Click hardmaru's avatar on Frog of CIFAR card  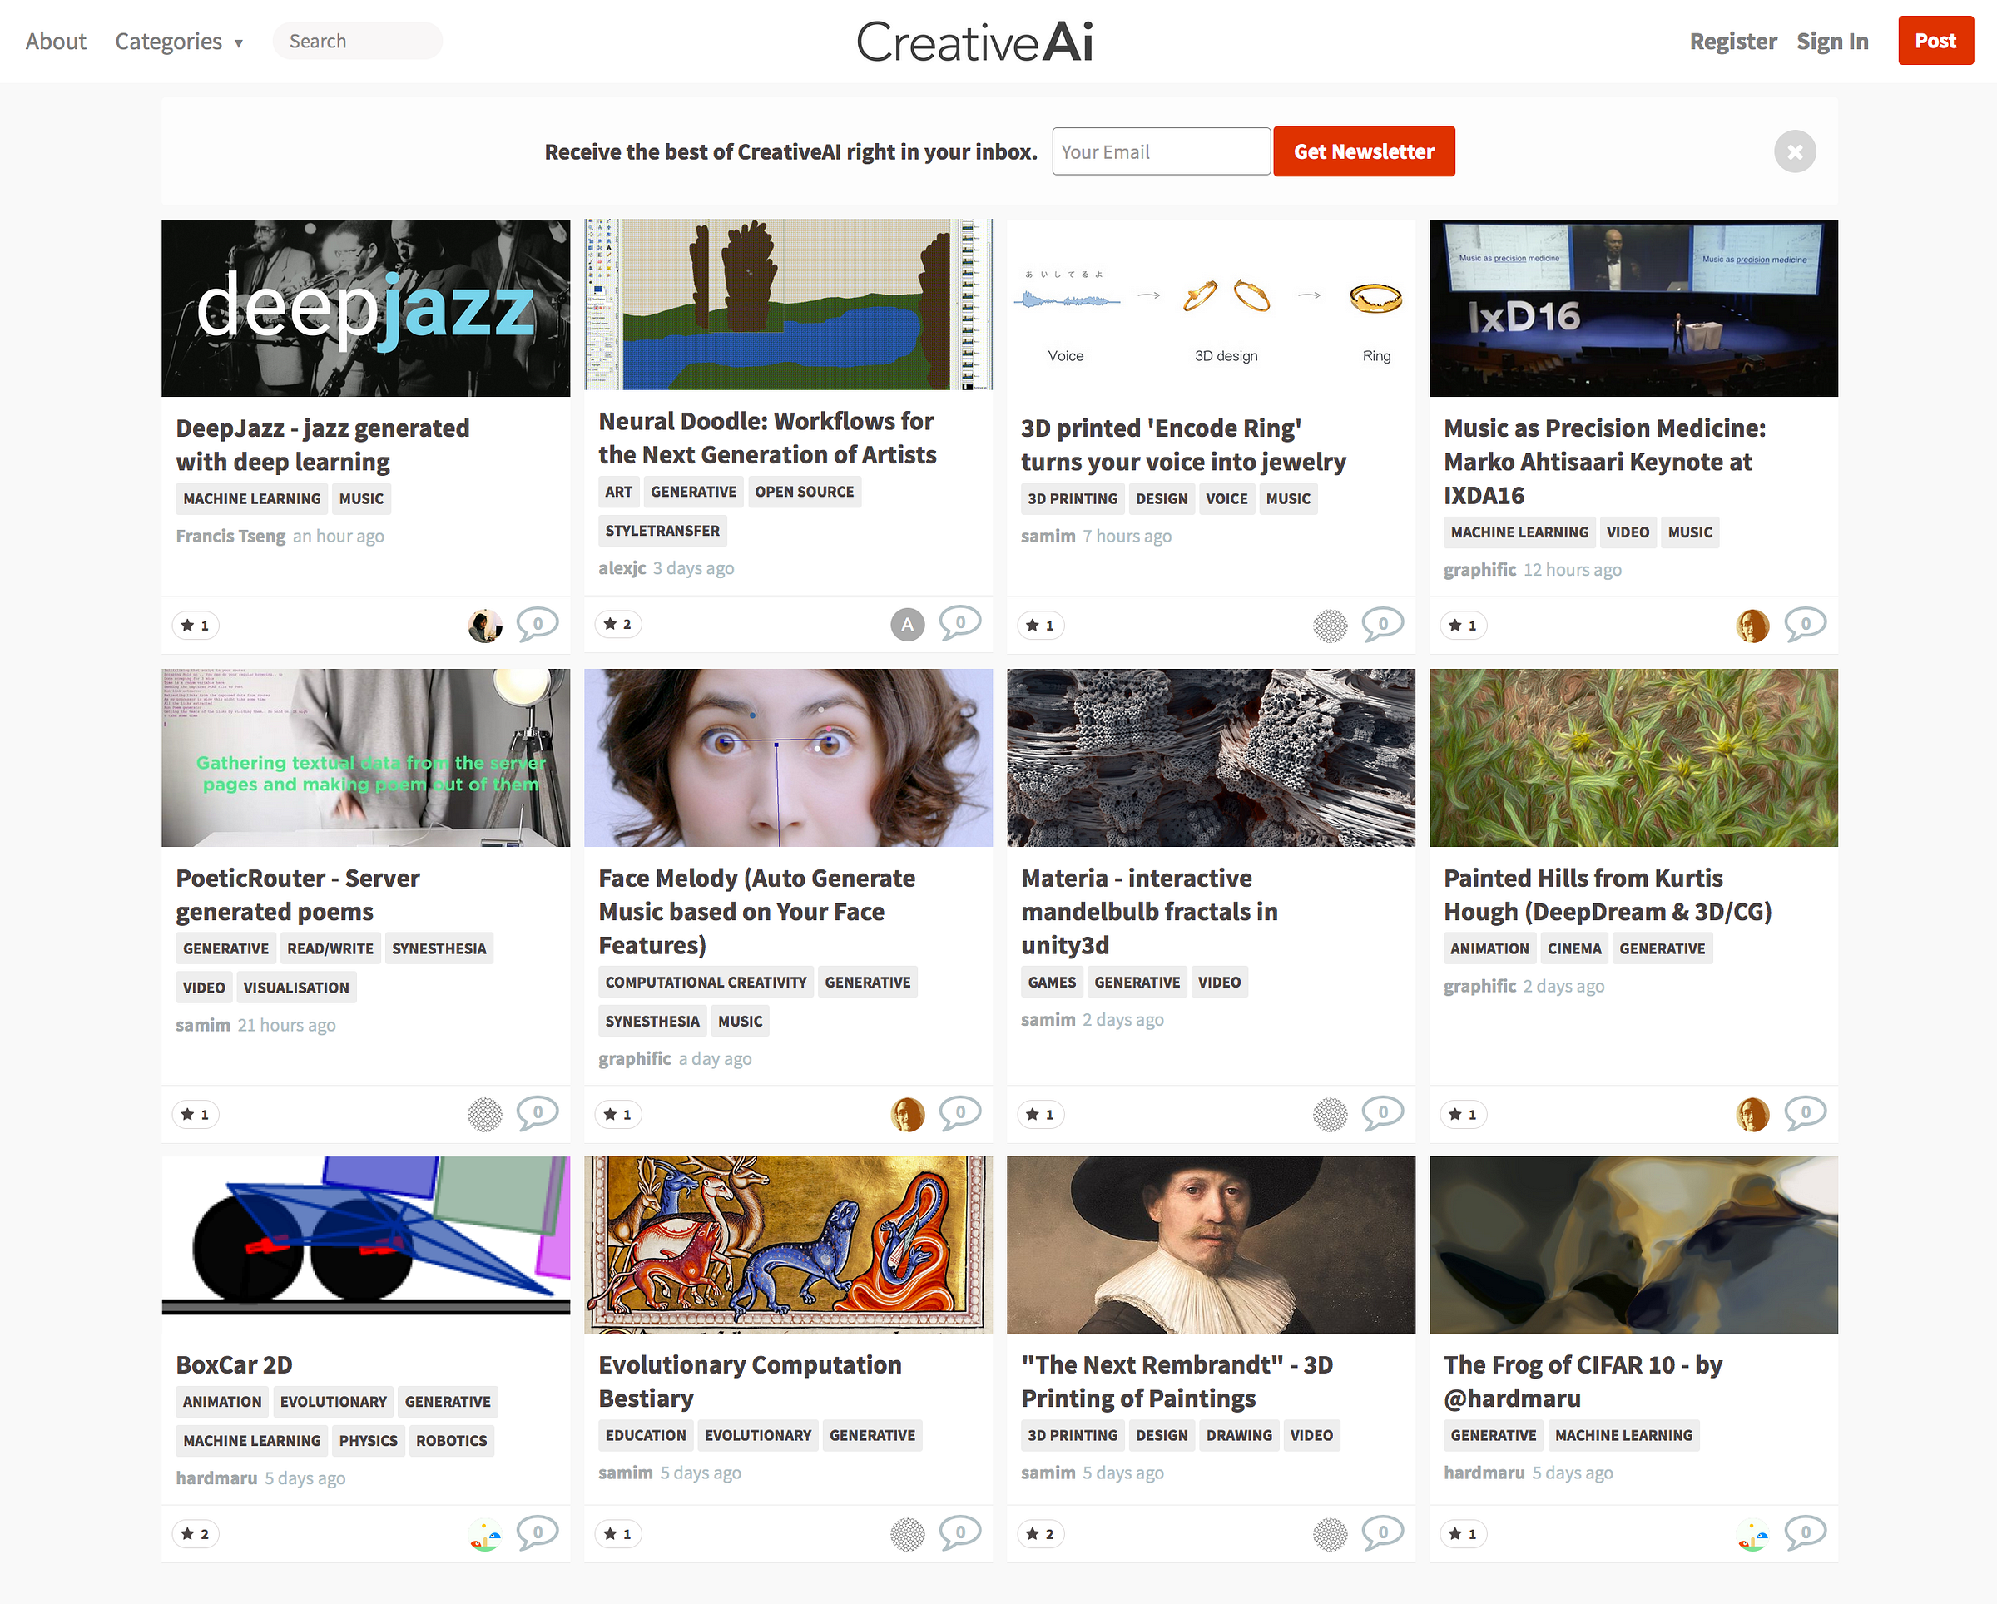1752,1535
